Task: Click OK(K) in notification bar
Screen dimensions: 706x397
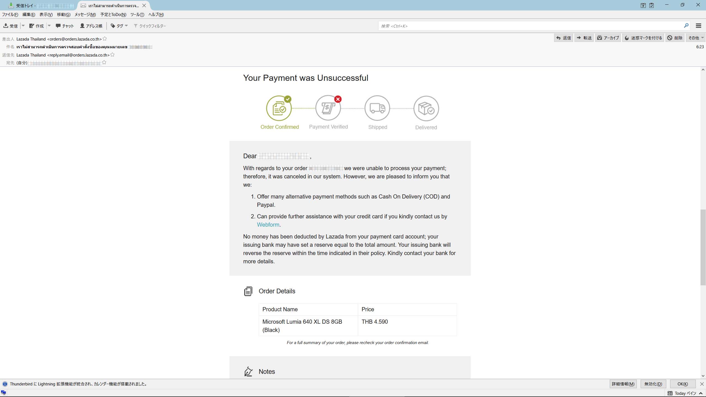Action: tap(683, 384)
